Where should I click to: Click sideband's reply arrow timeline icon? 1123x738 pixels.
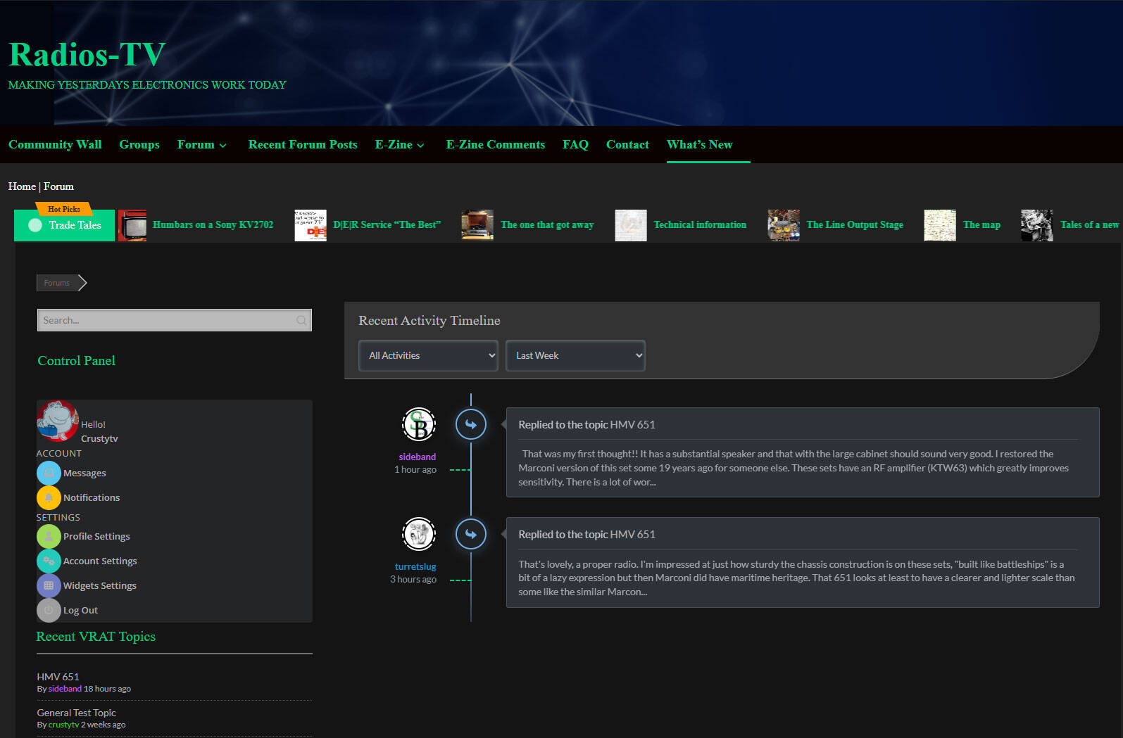[x=470, y=425]
